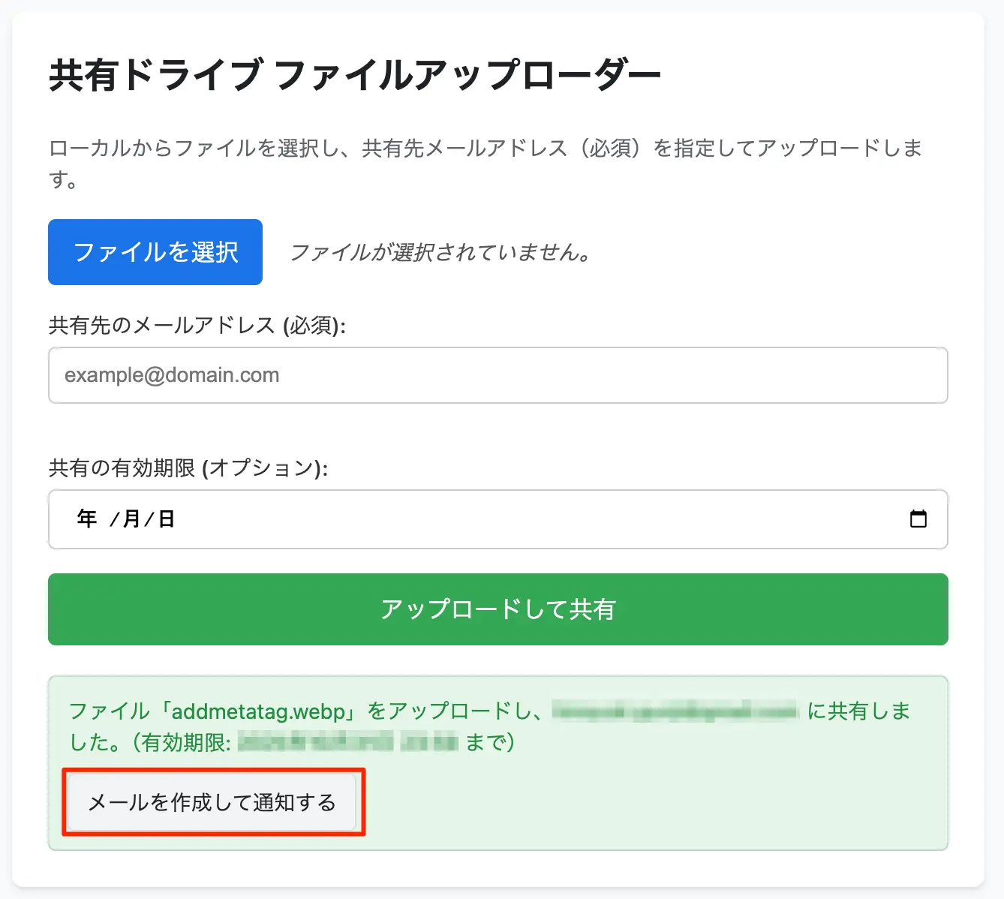The image size is (1004, 899).
Task: Select the 日 segment in date field
Action: coord(167,519)
